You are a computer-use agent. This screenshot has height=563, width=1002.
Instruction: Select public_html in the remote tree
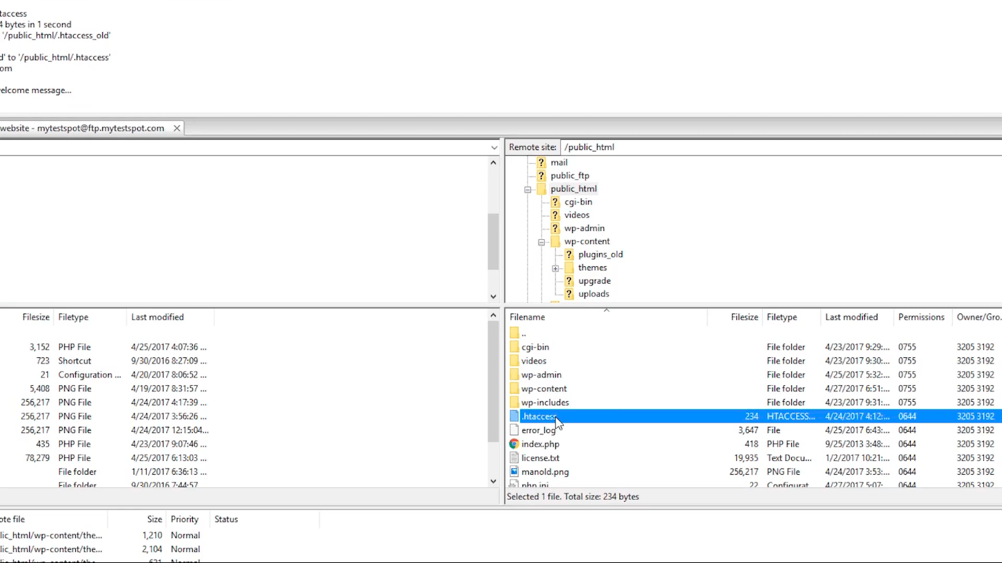click(573, 189)
